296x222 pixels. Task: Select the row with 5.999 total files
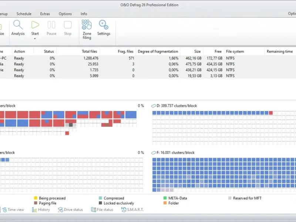point(148,76)
